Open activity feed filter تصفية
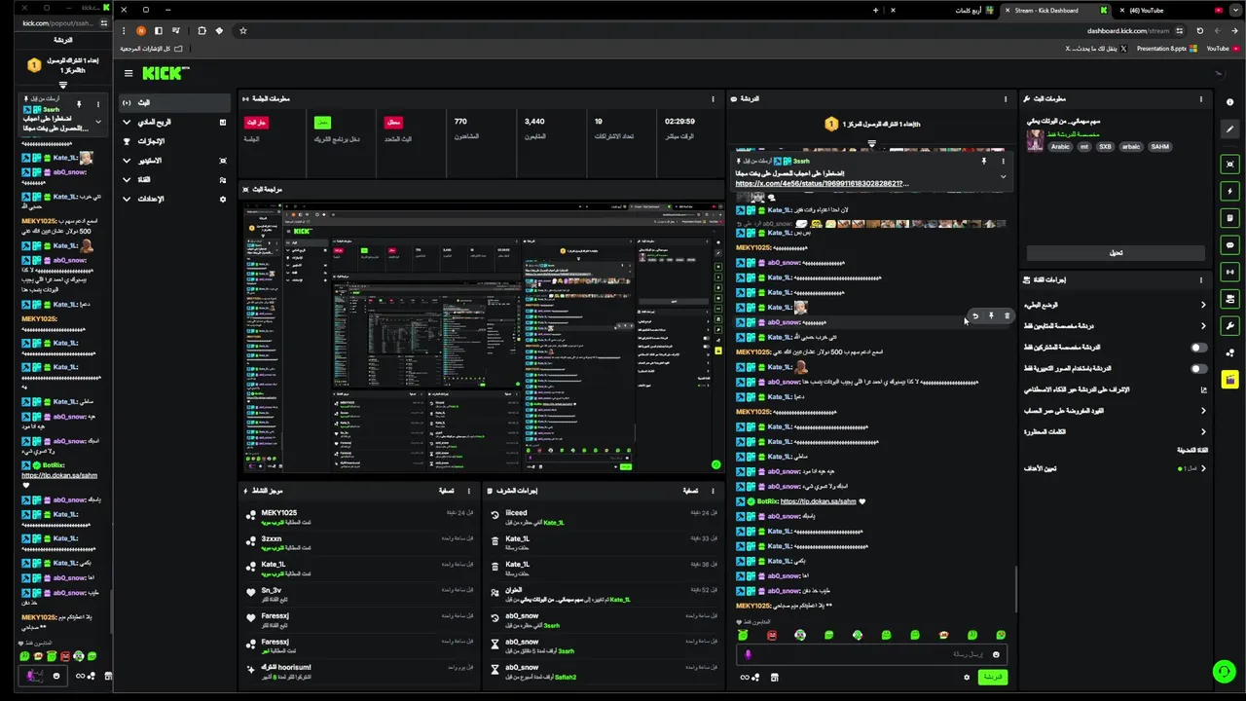The width and height of the screenshot is (1246, 701). [447, 491]
